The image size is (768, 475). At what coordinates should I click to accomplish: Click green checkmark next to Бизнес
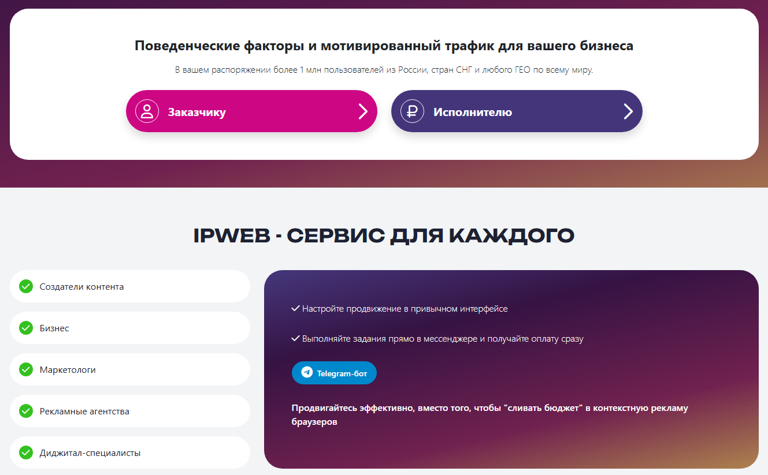pos(26,328)
